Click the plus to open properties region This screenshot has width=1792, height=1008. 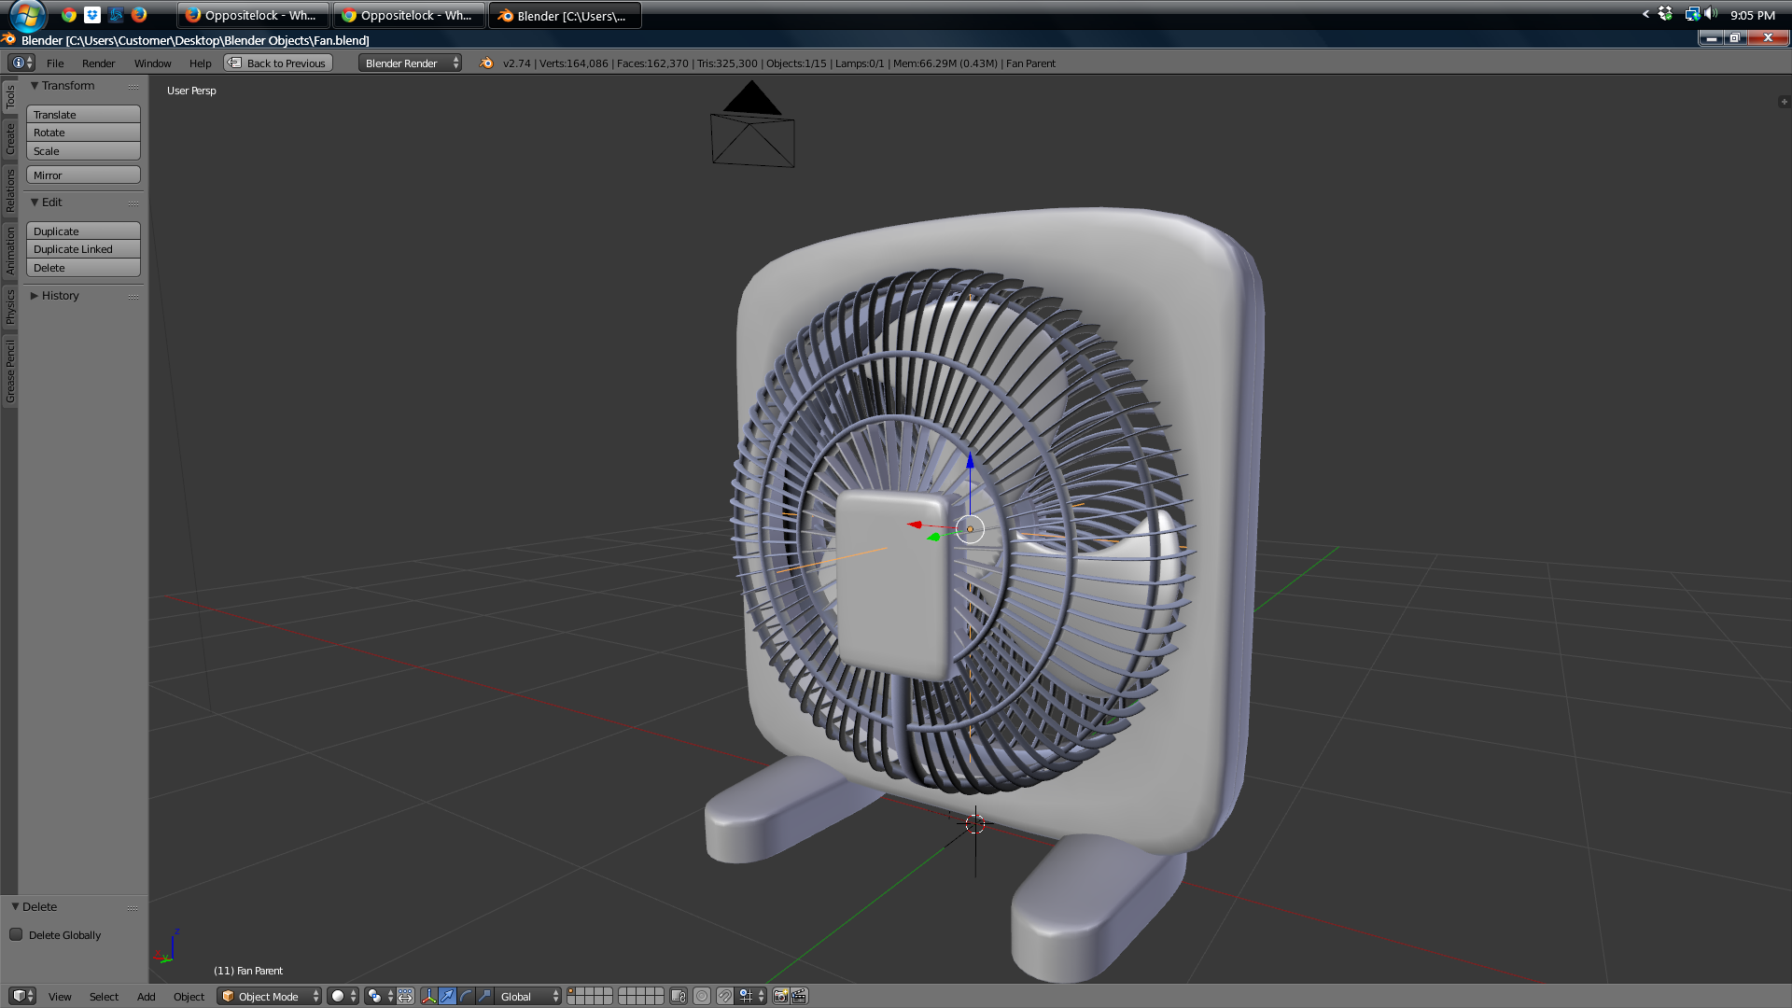click(1784, 102)
